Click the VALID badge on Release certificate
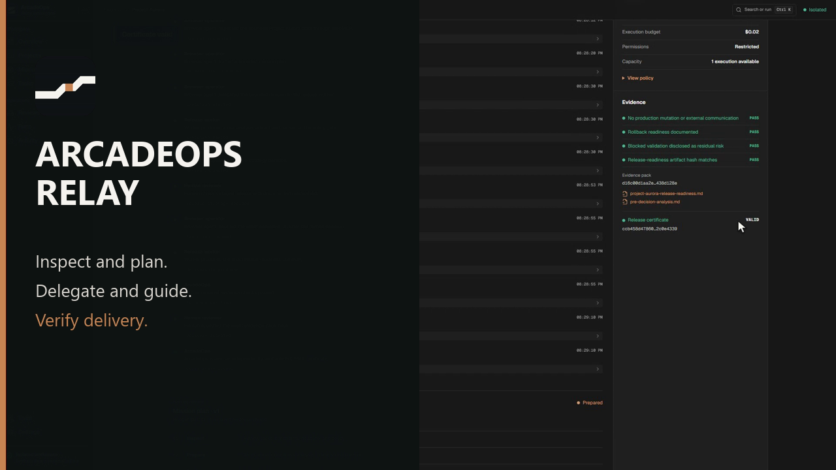The width and height of the screenshot is (836, 470). 752,220
